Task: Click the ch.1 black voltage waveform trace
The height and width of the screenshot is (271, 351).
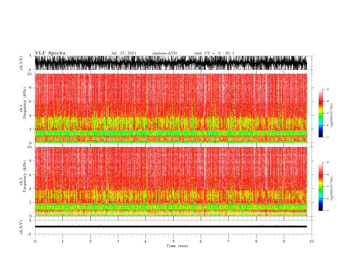Action: tap(171, 63)
